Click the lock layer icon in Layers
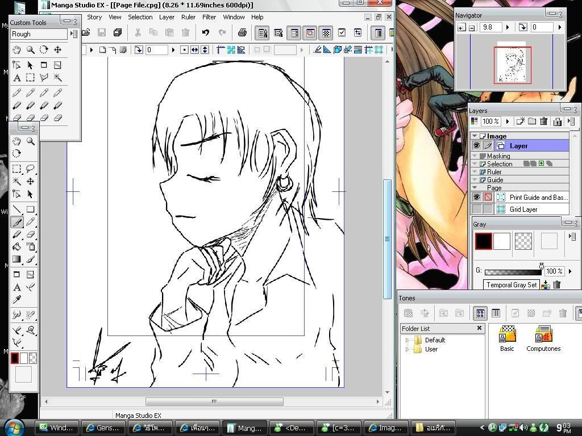Screen dimensions: 582x436 tap(557, 121)
